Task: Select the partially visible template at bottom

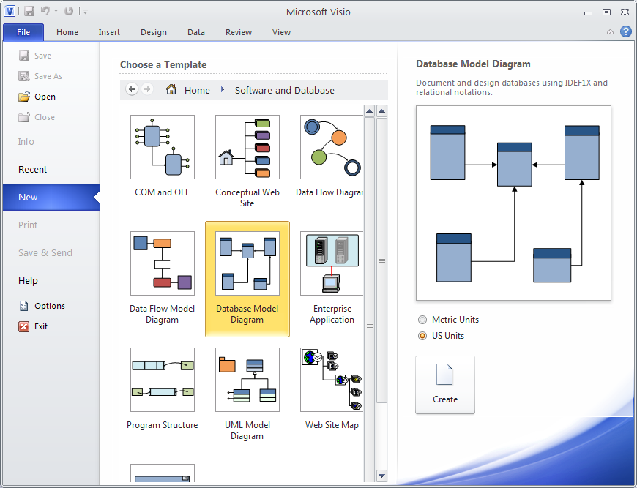Action: point(162,473)
